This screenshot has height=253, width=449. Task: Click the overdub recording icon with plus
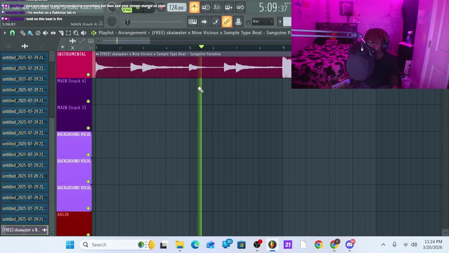point(229,7)
